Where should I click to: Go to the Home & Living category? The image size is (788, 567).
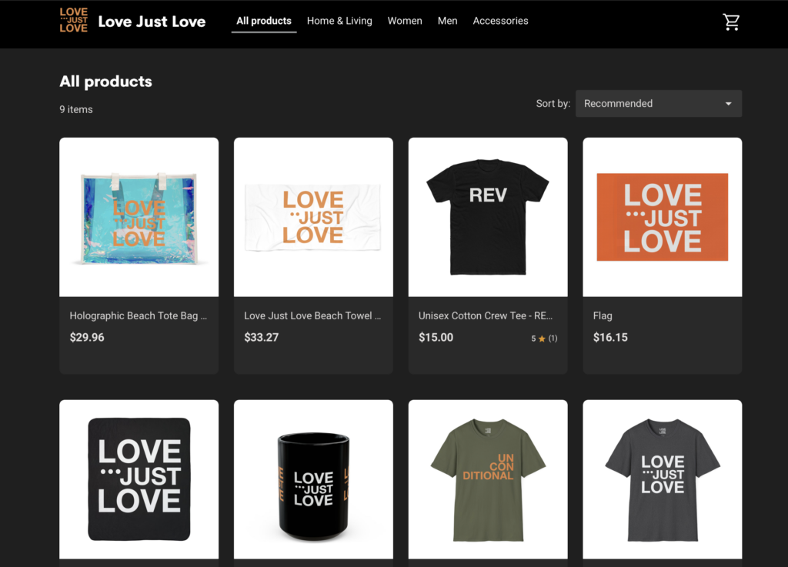coord(339,21)
